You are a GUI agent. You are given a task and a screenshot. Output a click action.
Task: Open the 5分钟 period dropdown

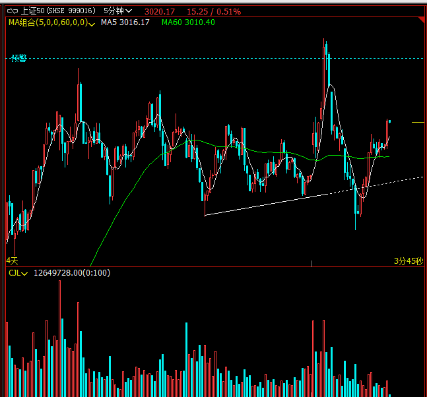(117, 11)
